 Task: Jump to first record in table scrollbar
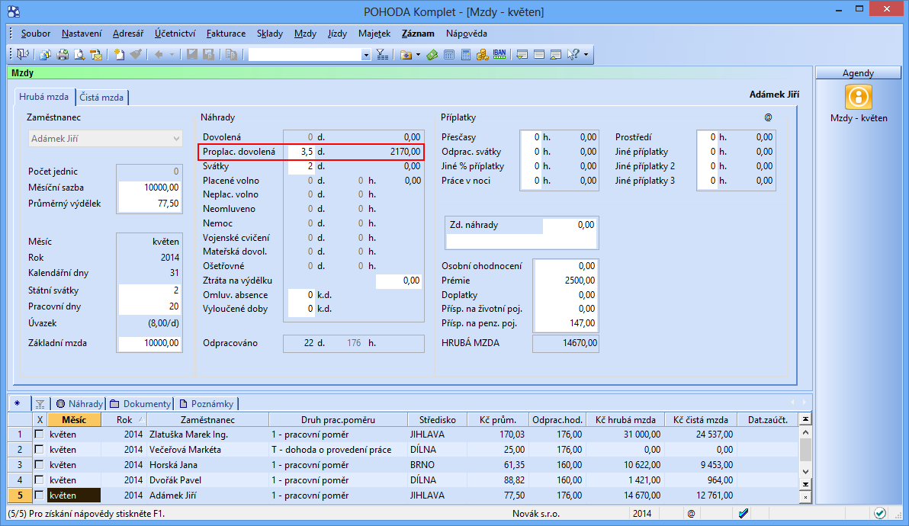coord(805,419)
